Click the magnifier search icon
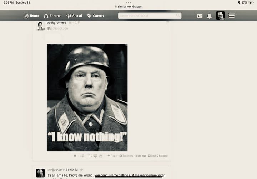The width and height of the screenshot is (257, 179). (x=178, y=16)
